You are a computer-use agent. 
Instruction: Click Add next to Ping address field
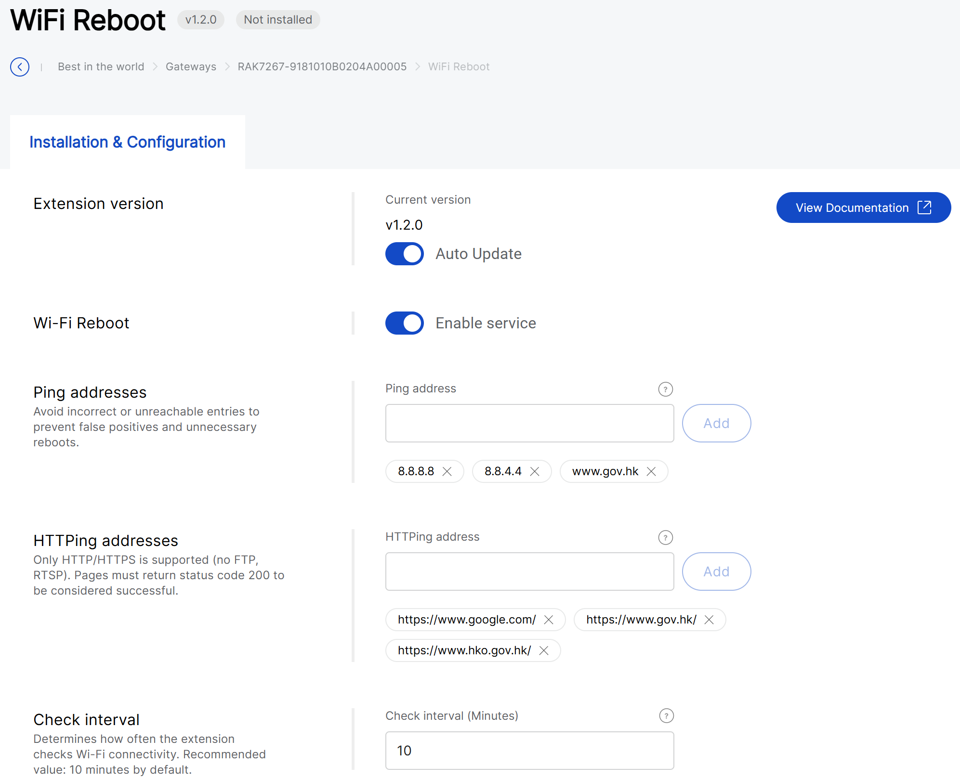pyautogui.click(x=717, y=423)
